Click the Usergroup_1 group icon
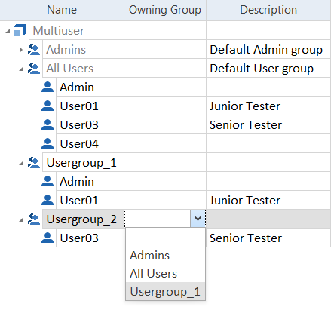Image resolution: width=331 pixels, height=313 pixels. tap(34, 162)
